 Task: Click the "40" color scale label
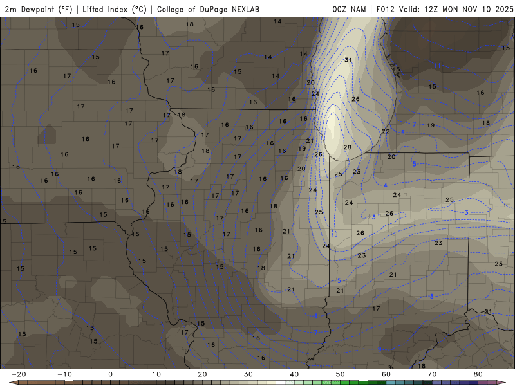click(294, 374)
